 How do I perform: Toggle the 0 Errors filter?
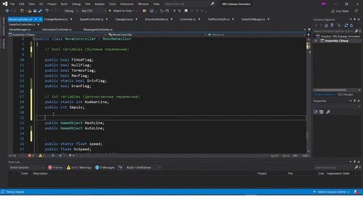point(56,168)
